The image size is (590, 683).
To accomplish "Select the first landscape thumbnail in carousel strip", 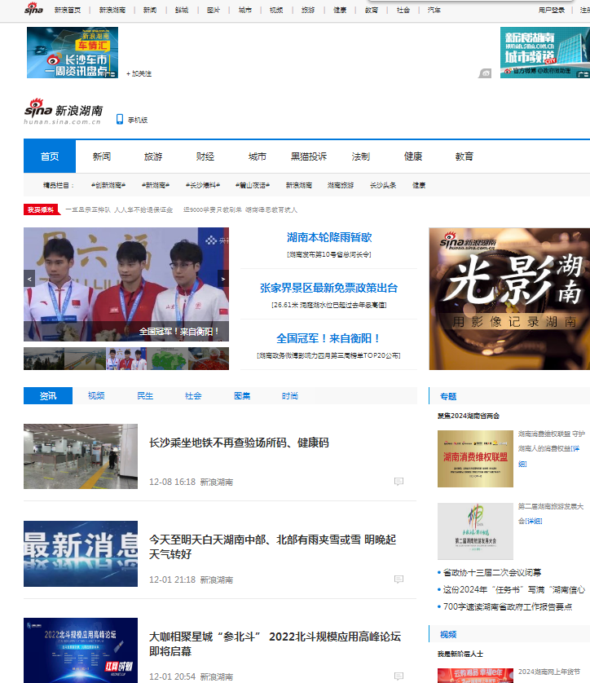I will click(x=44, y=359).
